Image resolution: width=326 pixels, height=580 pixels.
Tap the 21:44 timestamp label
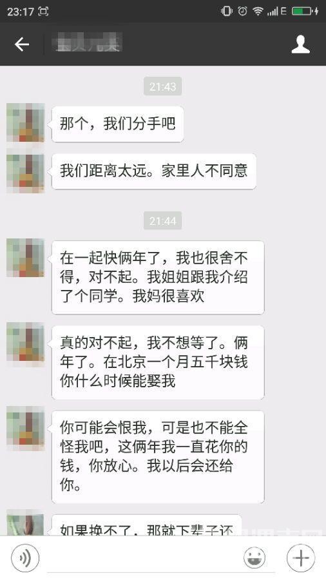pos(162,221)
